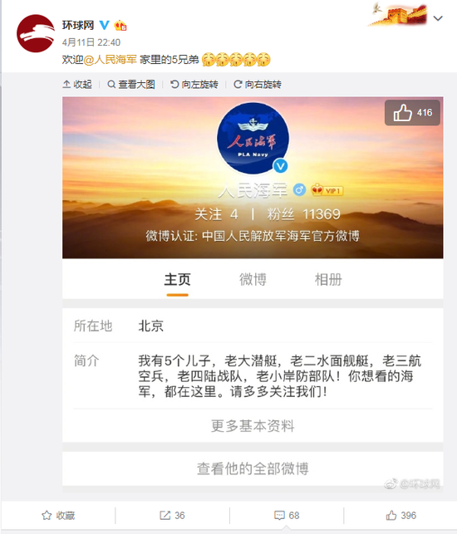Like the post with thumbs-up showing 396
457x534 pixels.
coord(400,515)
